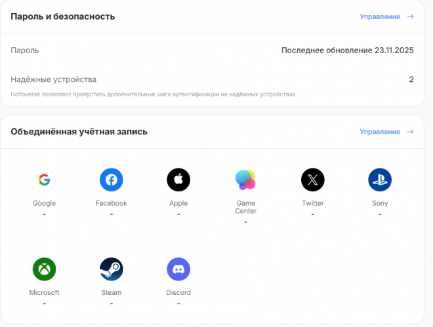Viewport: 433px width, 327px height.
Task: Click the Steam account icon
Action: click(x=112, y=269)
